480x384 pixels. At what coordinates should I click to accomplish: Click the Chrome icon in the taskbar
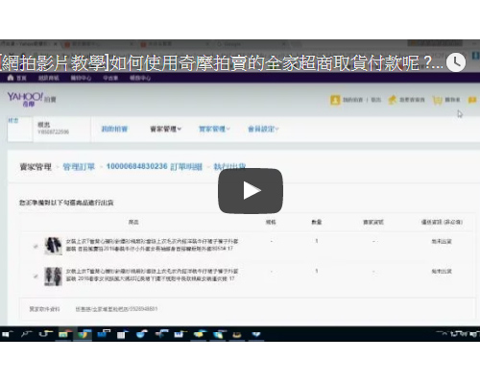pos(84,334)
